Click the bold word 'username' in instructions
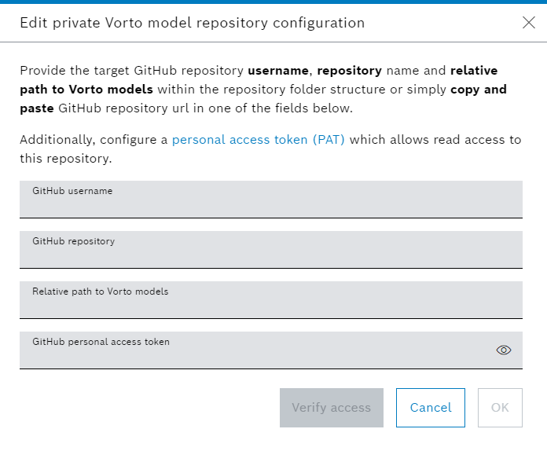This screenshot has height=451, width=547. pos(278,71)
